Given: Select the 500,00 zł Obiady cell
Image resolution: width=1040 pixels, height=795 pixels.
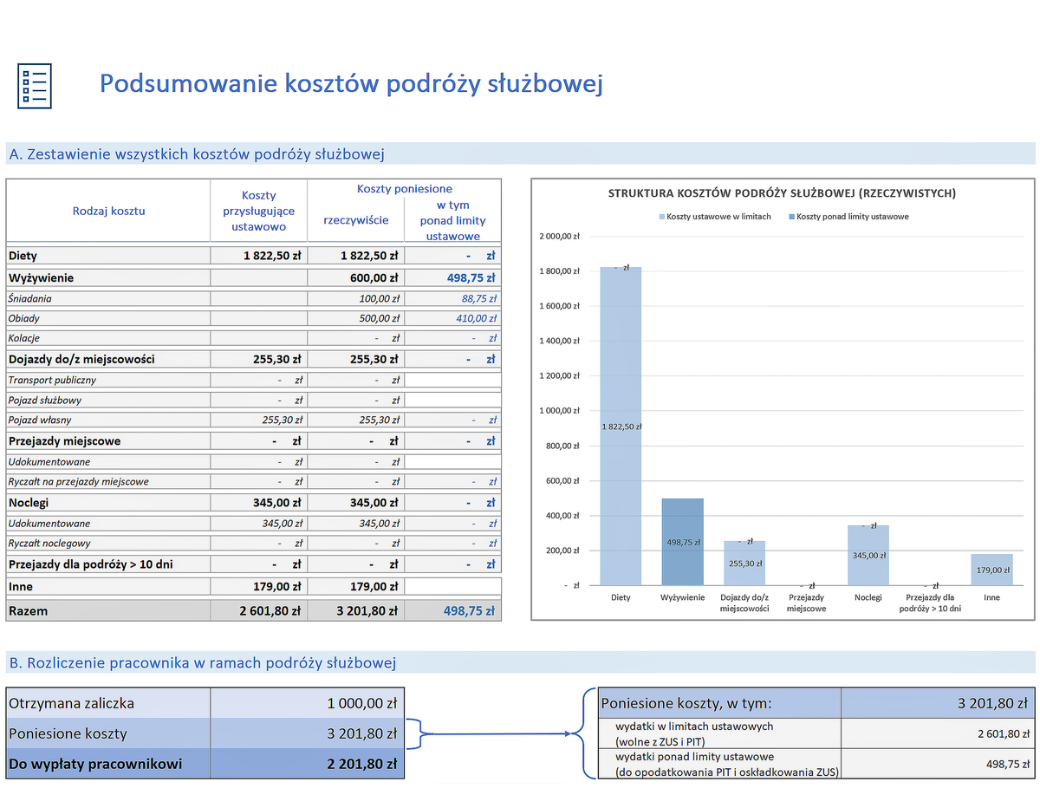Looking at the screenshot, I should click(x=356, y=318).
